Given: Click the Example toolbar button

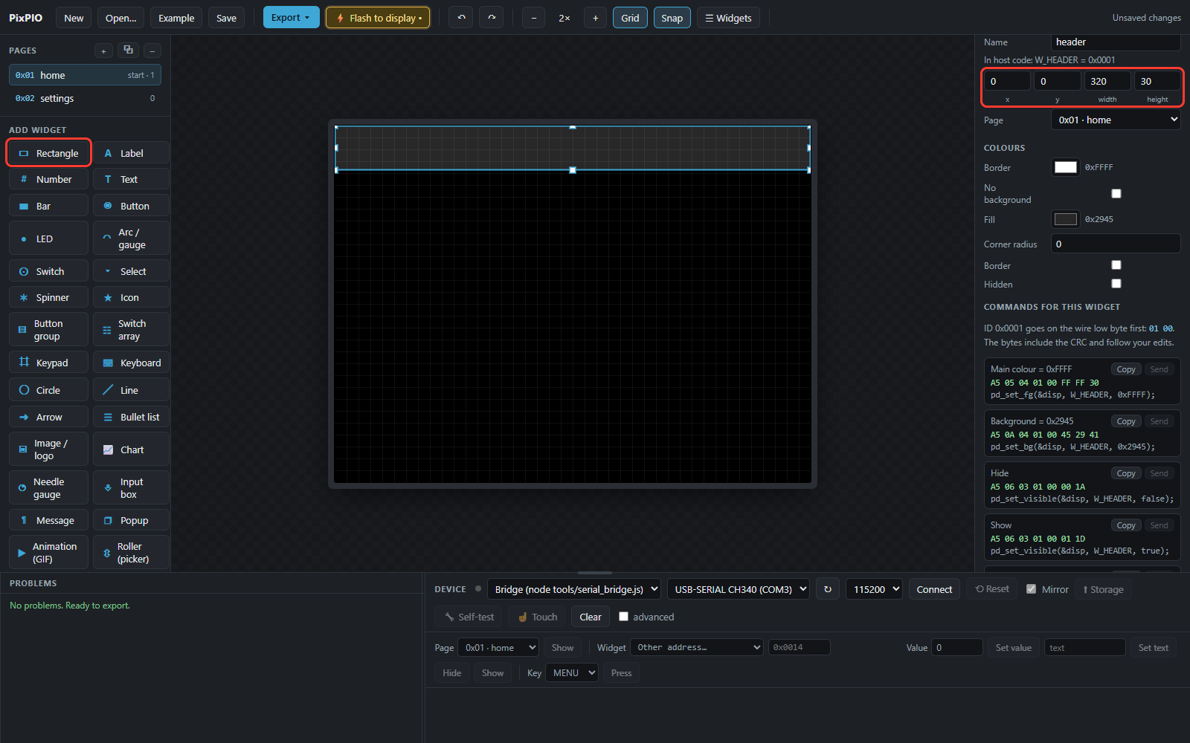Looking at the screenshot, I should 176,18.
